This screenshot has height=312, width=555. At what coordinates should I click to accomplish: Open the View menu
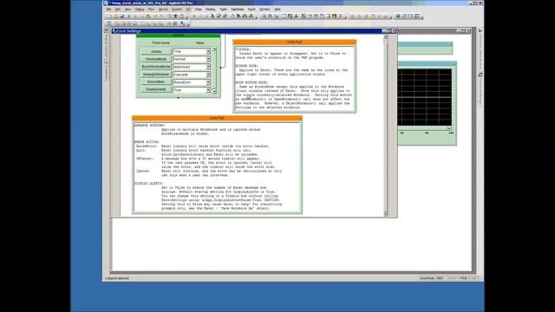point(127,10)
